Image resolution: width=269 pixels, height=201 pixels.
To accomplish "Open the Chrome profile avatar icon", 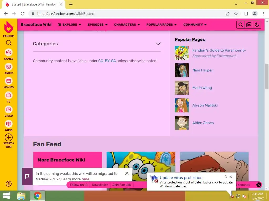I will 255,14.
